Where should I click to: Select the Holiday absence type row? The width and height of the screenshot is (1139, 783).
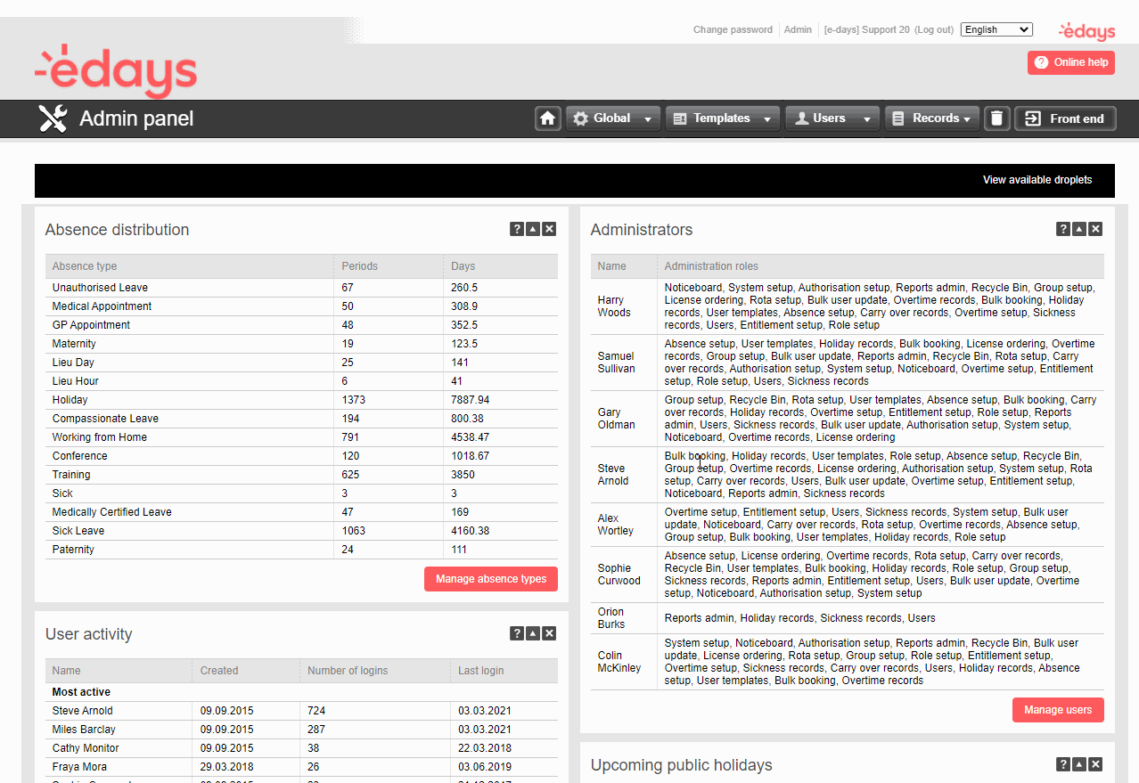pos(301,400)
